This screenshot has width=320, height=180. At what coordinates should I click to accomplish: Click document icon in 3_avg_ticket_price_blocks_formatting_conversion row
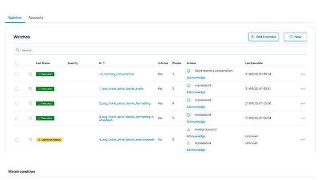[30, 118]
